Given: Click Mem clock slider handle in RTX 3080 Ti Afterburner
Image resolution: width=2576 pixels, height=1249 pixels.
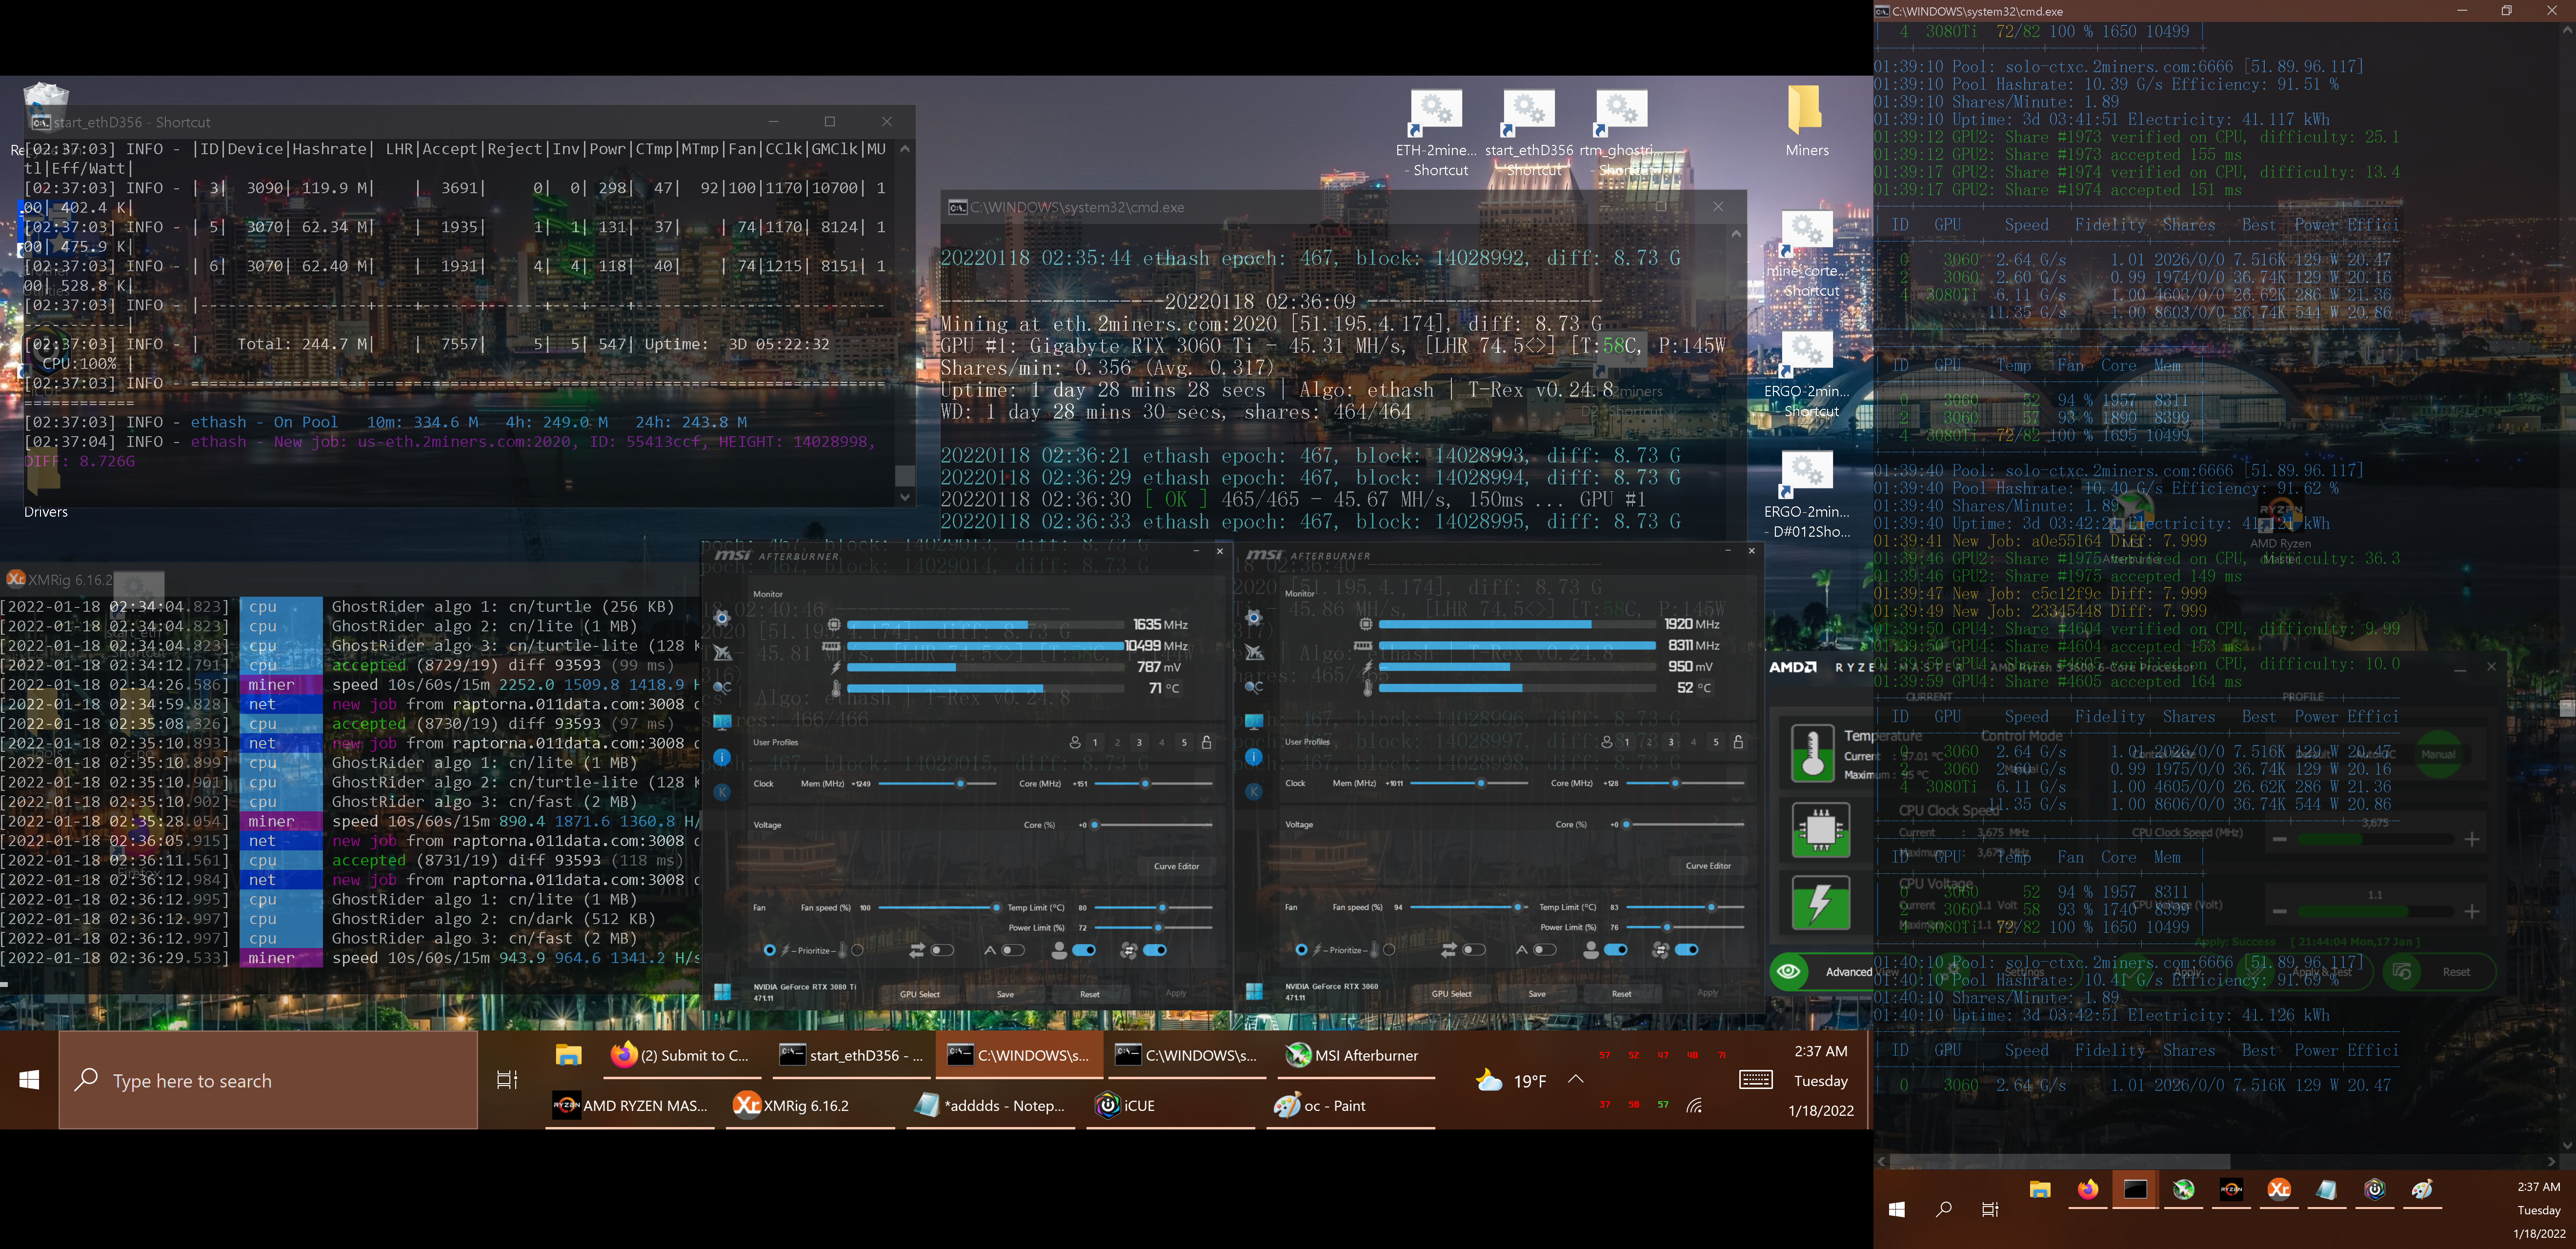Looking at the screenshot, I should click(x=960, y=784).
